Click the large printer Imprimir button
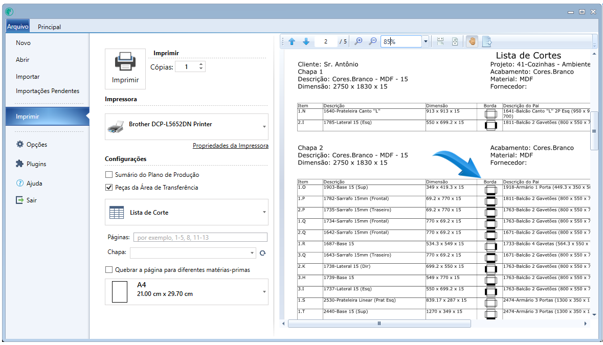Viewport: 603px width, 345px height. click(125, 69)
